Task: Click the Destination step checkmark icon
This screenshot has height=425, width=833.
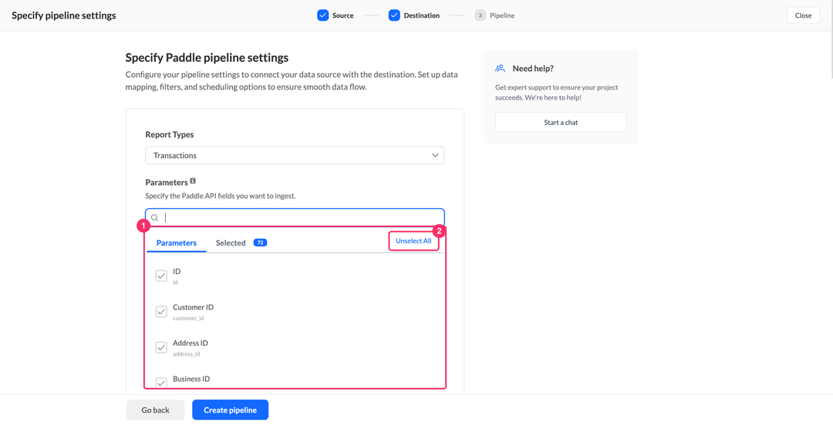Action: 394,15
